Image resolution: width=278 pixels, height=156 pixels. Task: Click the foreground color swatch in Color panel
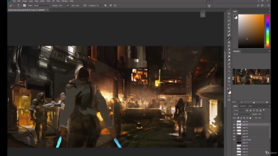tap(235, 16)
